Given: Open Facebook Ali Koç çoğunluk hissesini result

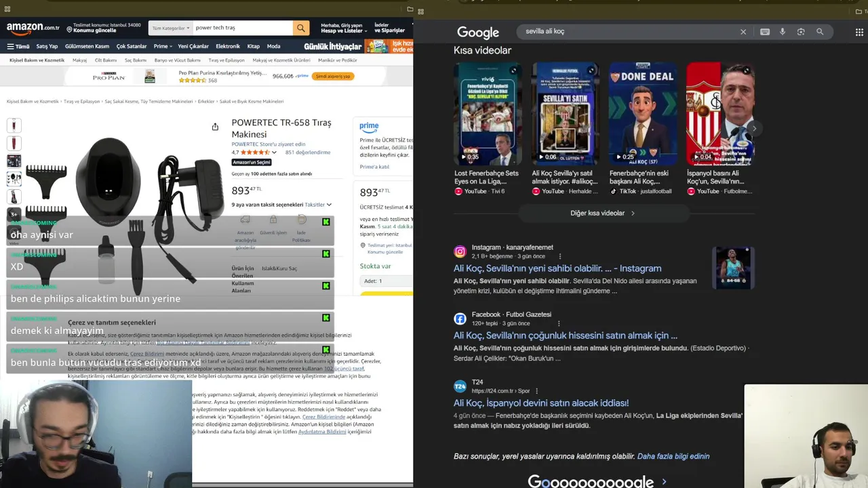Looking at the screenshot, I should coord(566,335).
